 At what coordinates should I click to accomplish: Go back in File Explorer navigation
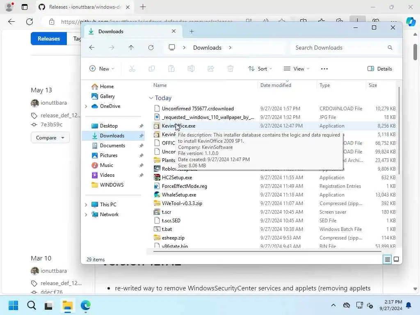pyautogui.click(x=92, y=48)
